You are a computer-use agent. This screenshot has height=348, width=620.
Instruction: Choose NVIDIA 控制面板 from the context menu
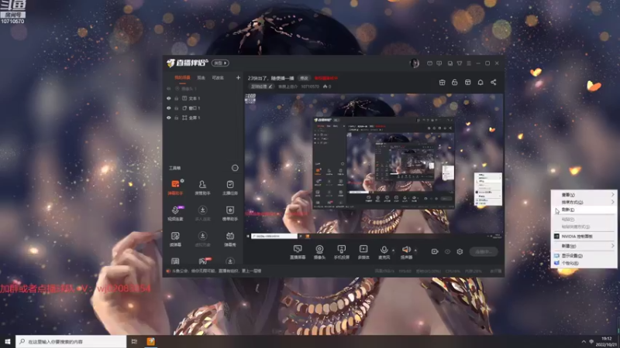click(x=584, y=237)
